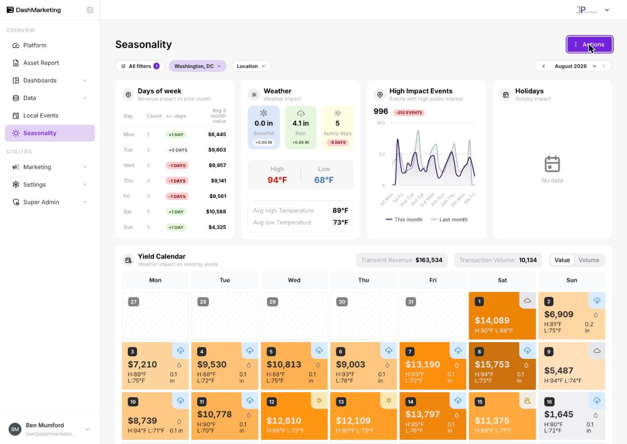627x444 pixels.
Task: Collapse the sidebar panel icon
Action: tap(90, 10)
